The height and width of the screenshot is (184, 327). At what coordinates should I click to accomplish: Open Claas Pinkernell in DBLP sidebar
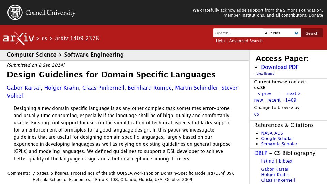278,180
